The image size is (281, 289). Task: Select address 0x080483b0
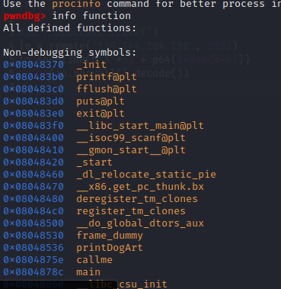click(x=34, y=77)
